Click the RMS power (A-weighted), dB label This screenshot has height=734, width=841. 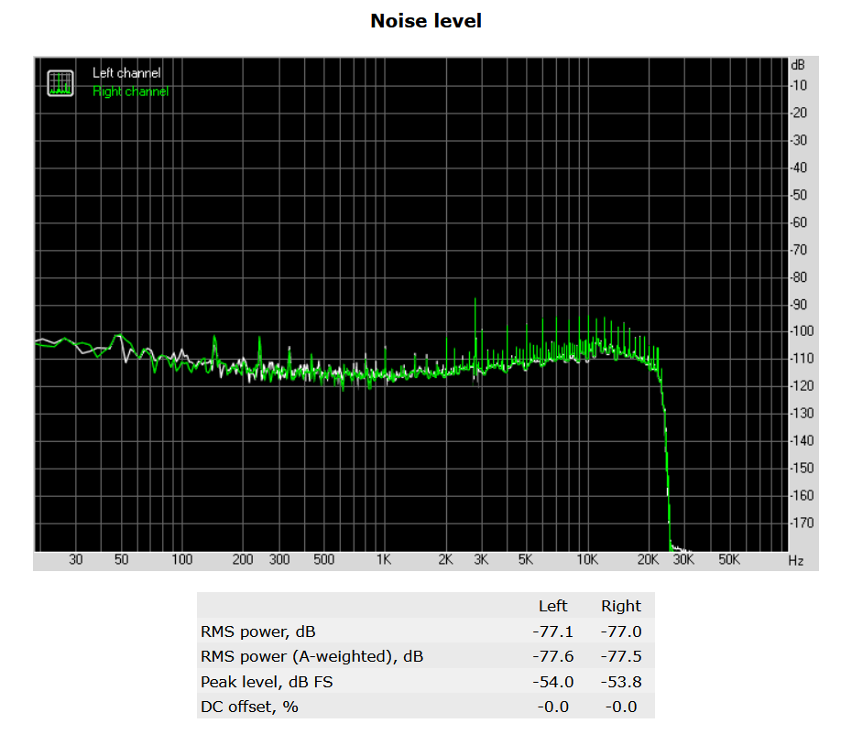312,656
